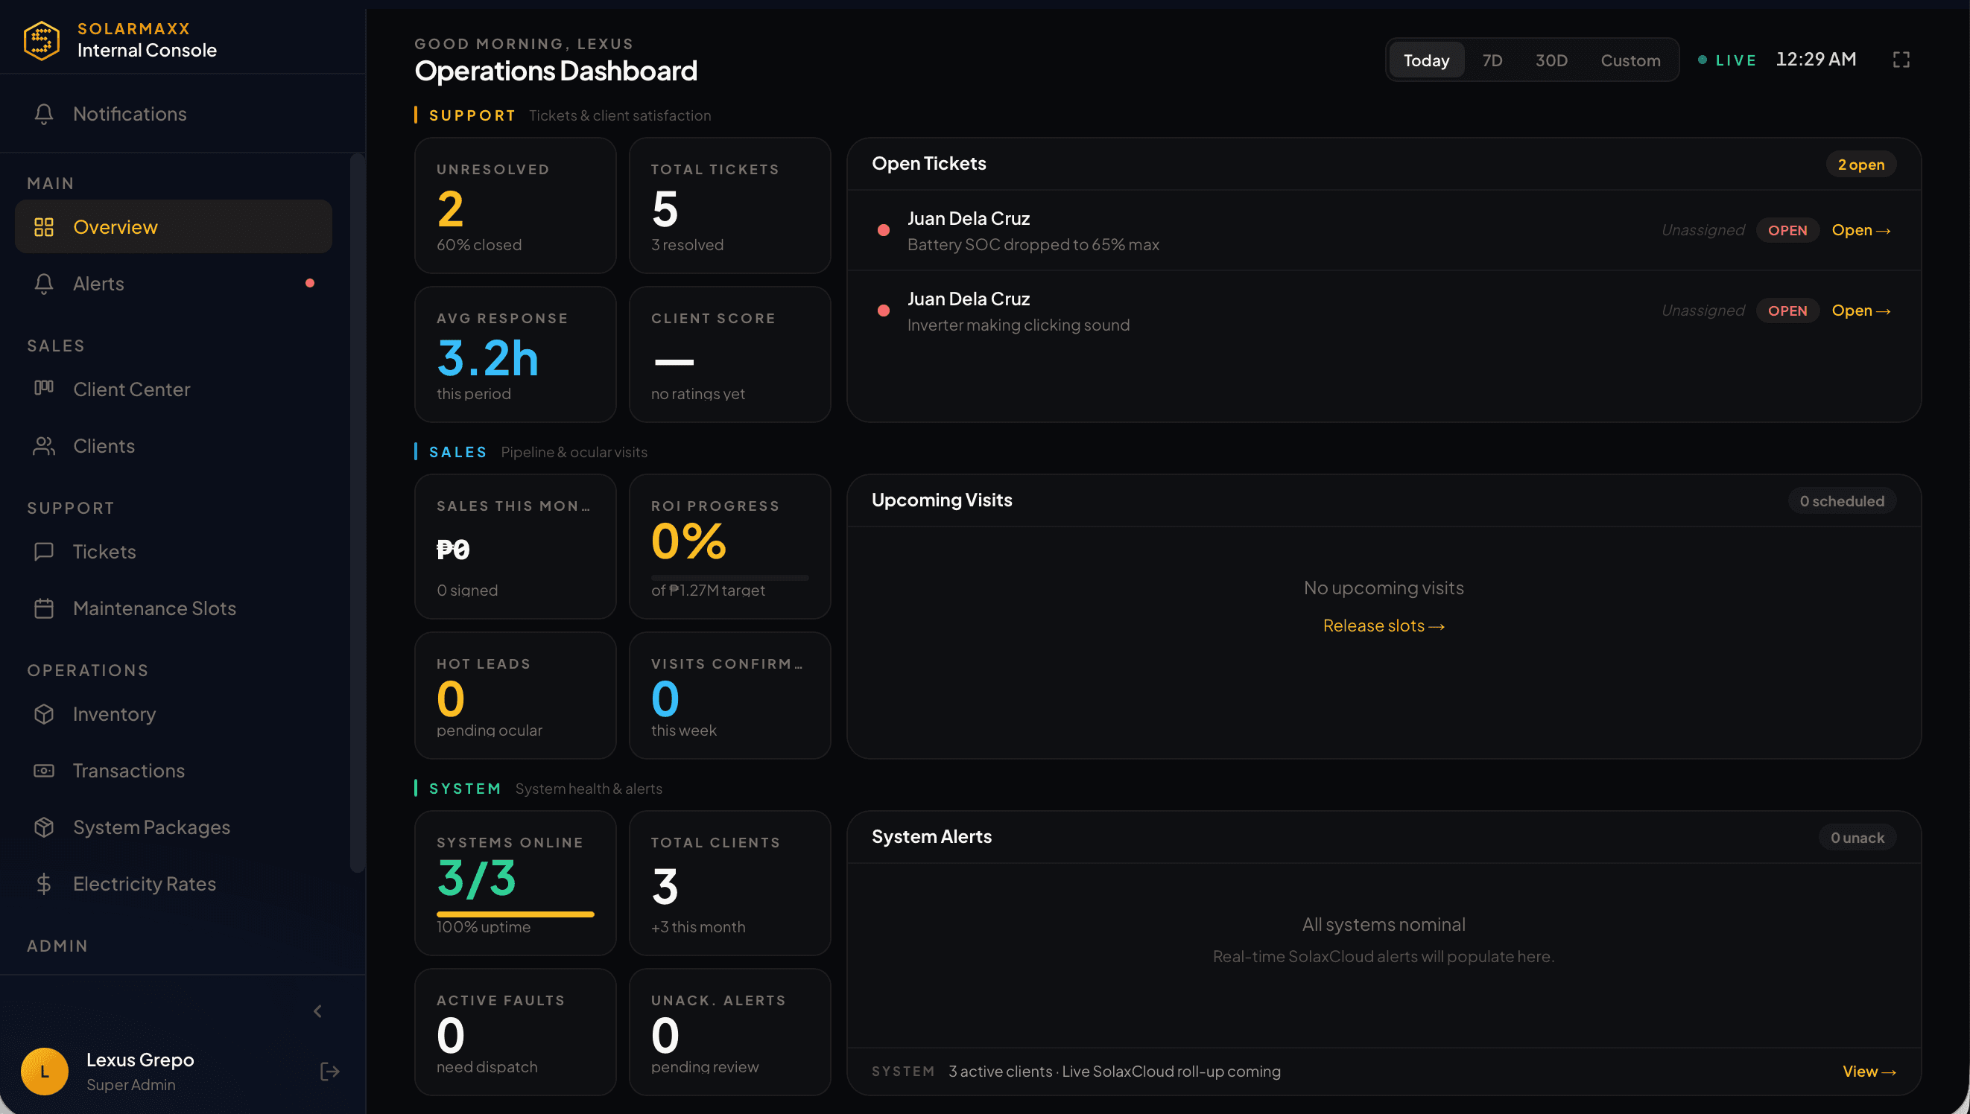The height and width of the screenshot is (1114, 1970).
Task: Click Release slots link
Action: coord(1384,626)
